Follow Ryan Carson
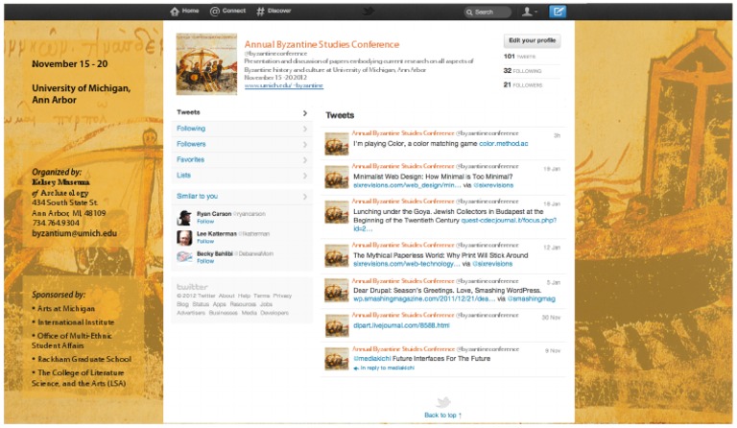737x428 pixels. [x=205, y=222]
